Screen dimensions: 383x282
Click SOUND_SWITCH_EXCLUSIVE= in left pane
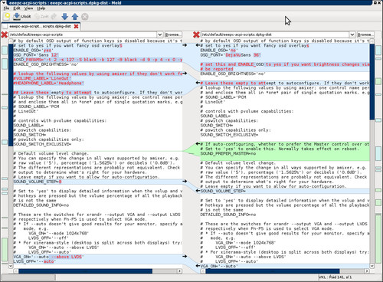click(42, 144)
